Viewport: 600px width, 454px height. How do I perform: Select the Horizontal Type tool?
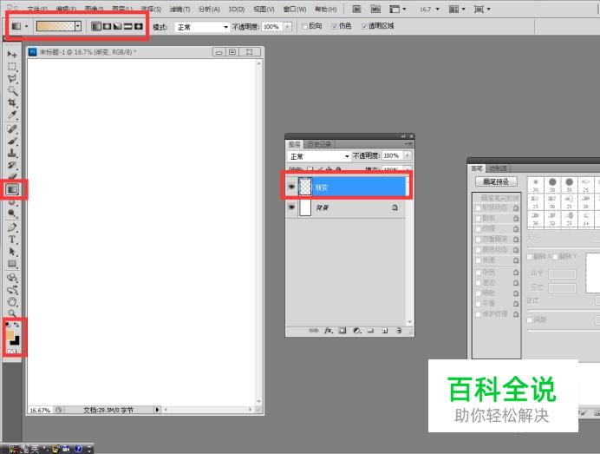pos(12,240)
